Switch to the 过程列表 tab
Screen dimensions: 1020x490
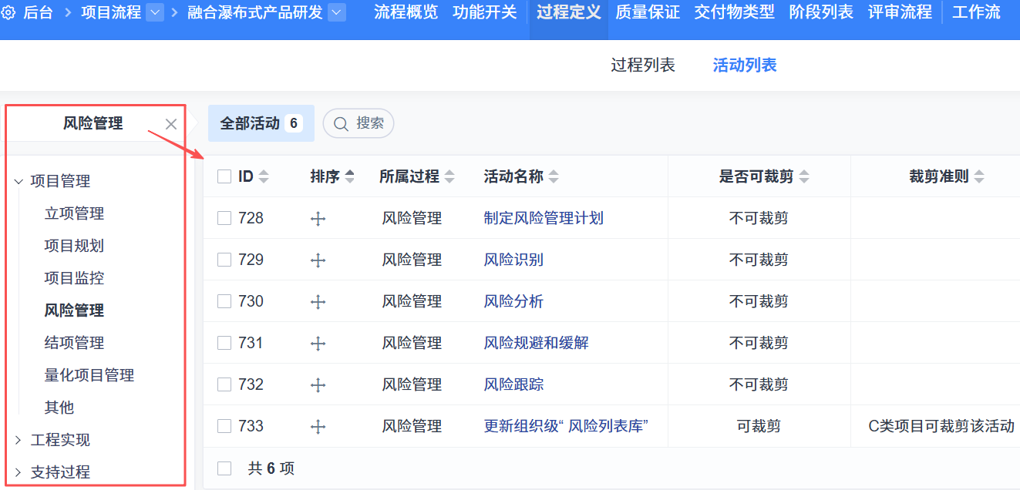point(643,65)
